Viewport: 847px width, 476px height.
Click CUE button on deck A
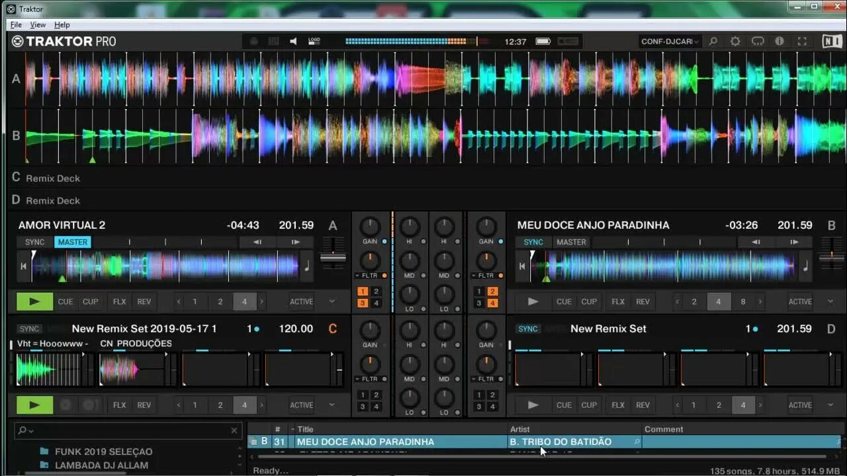pos(66,301)
